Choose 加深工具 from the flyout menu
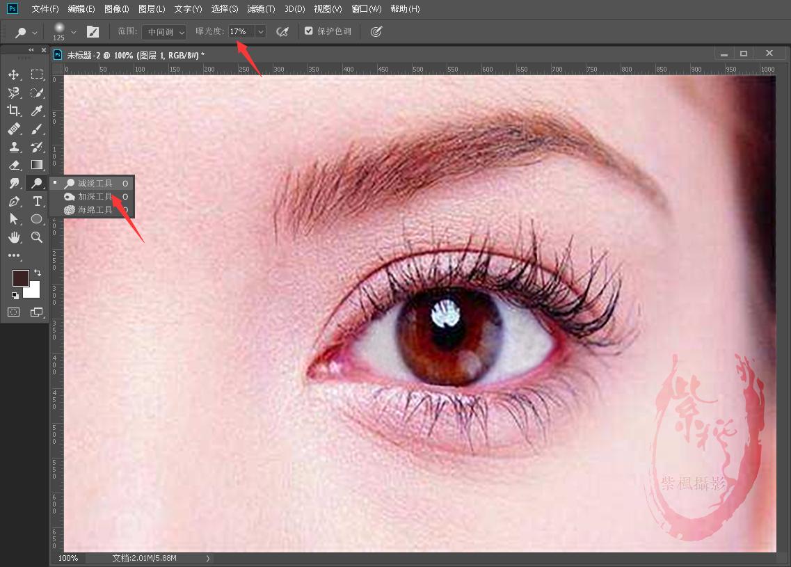This screenshot has height=567, width=791. pyautogui.click(x=95, y=197)
